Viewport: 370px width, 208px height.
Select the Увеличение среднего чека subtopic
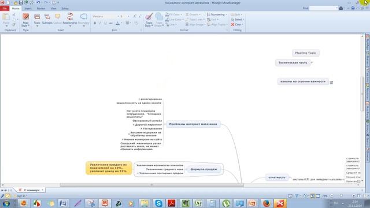[x=164, y=169]
